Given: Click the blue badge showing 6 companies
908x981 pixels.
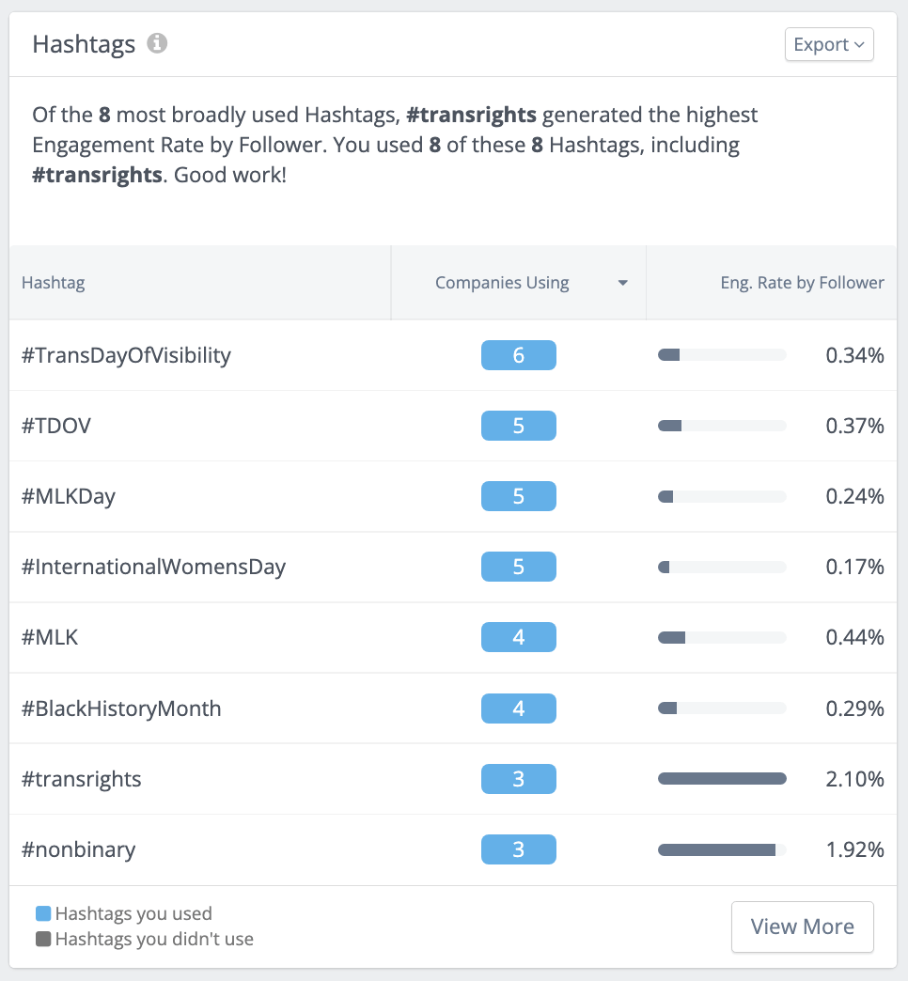Looking at the screenshot, I should pos(518,355).
